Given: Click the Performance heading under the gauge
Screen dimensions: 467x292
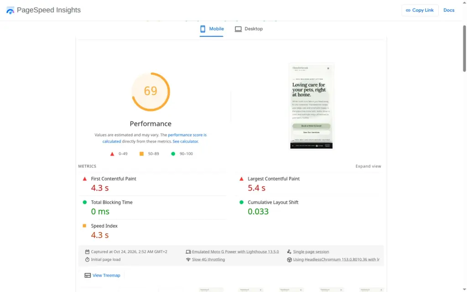Looking at the screenshot, I should pos(150,124).
